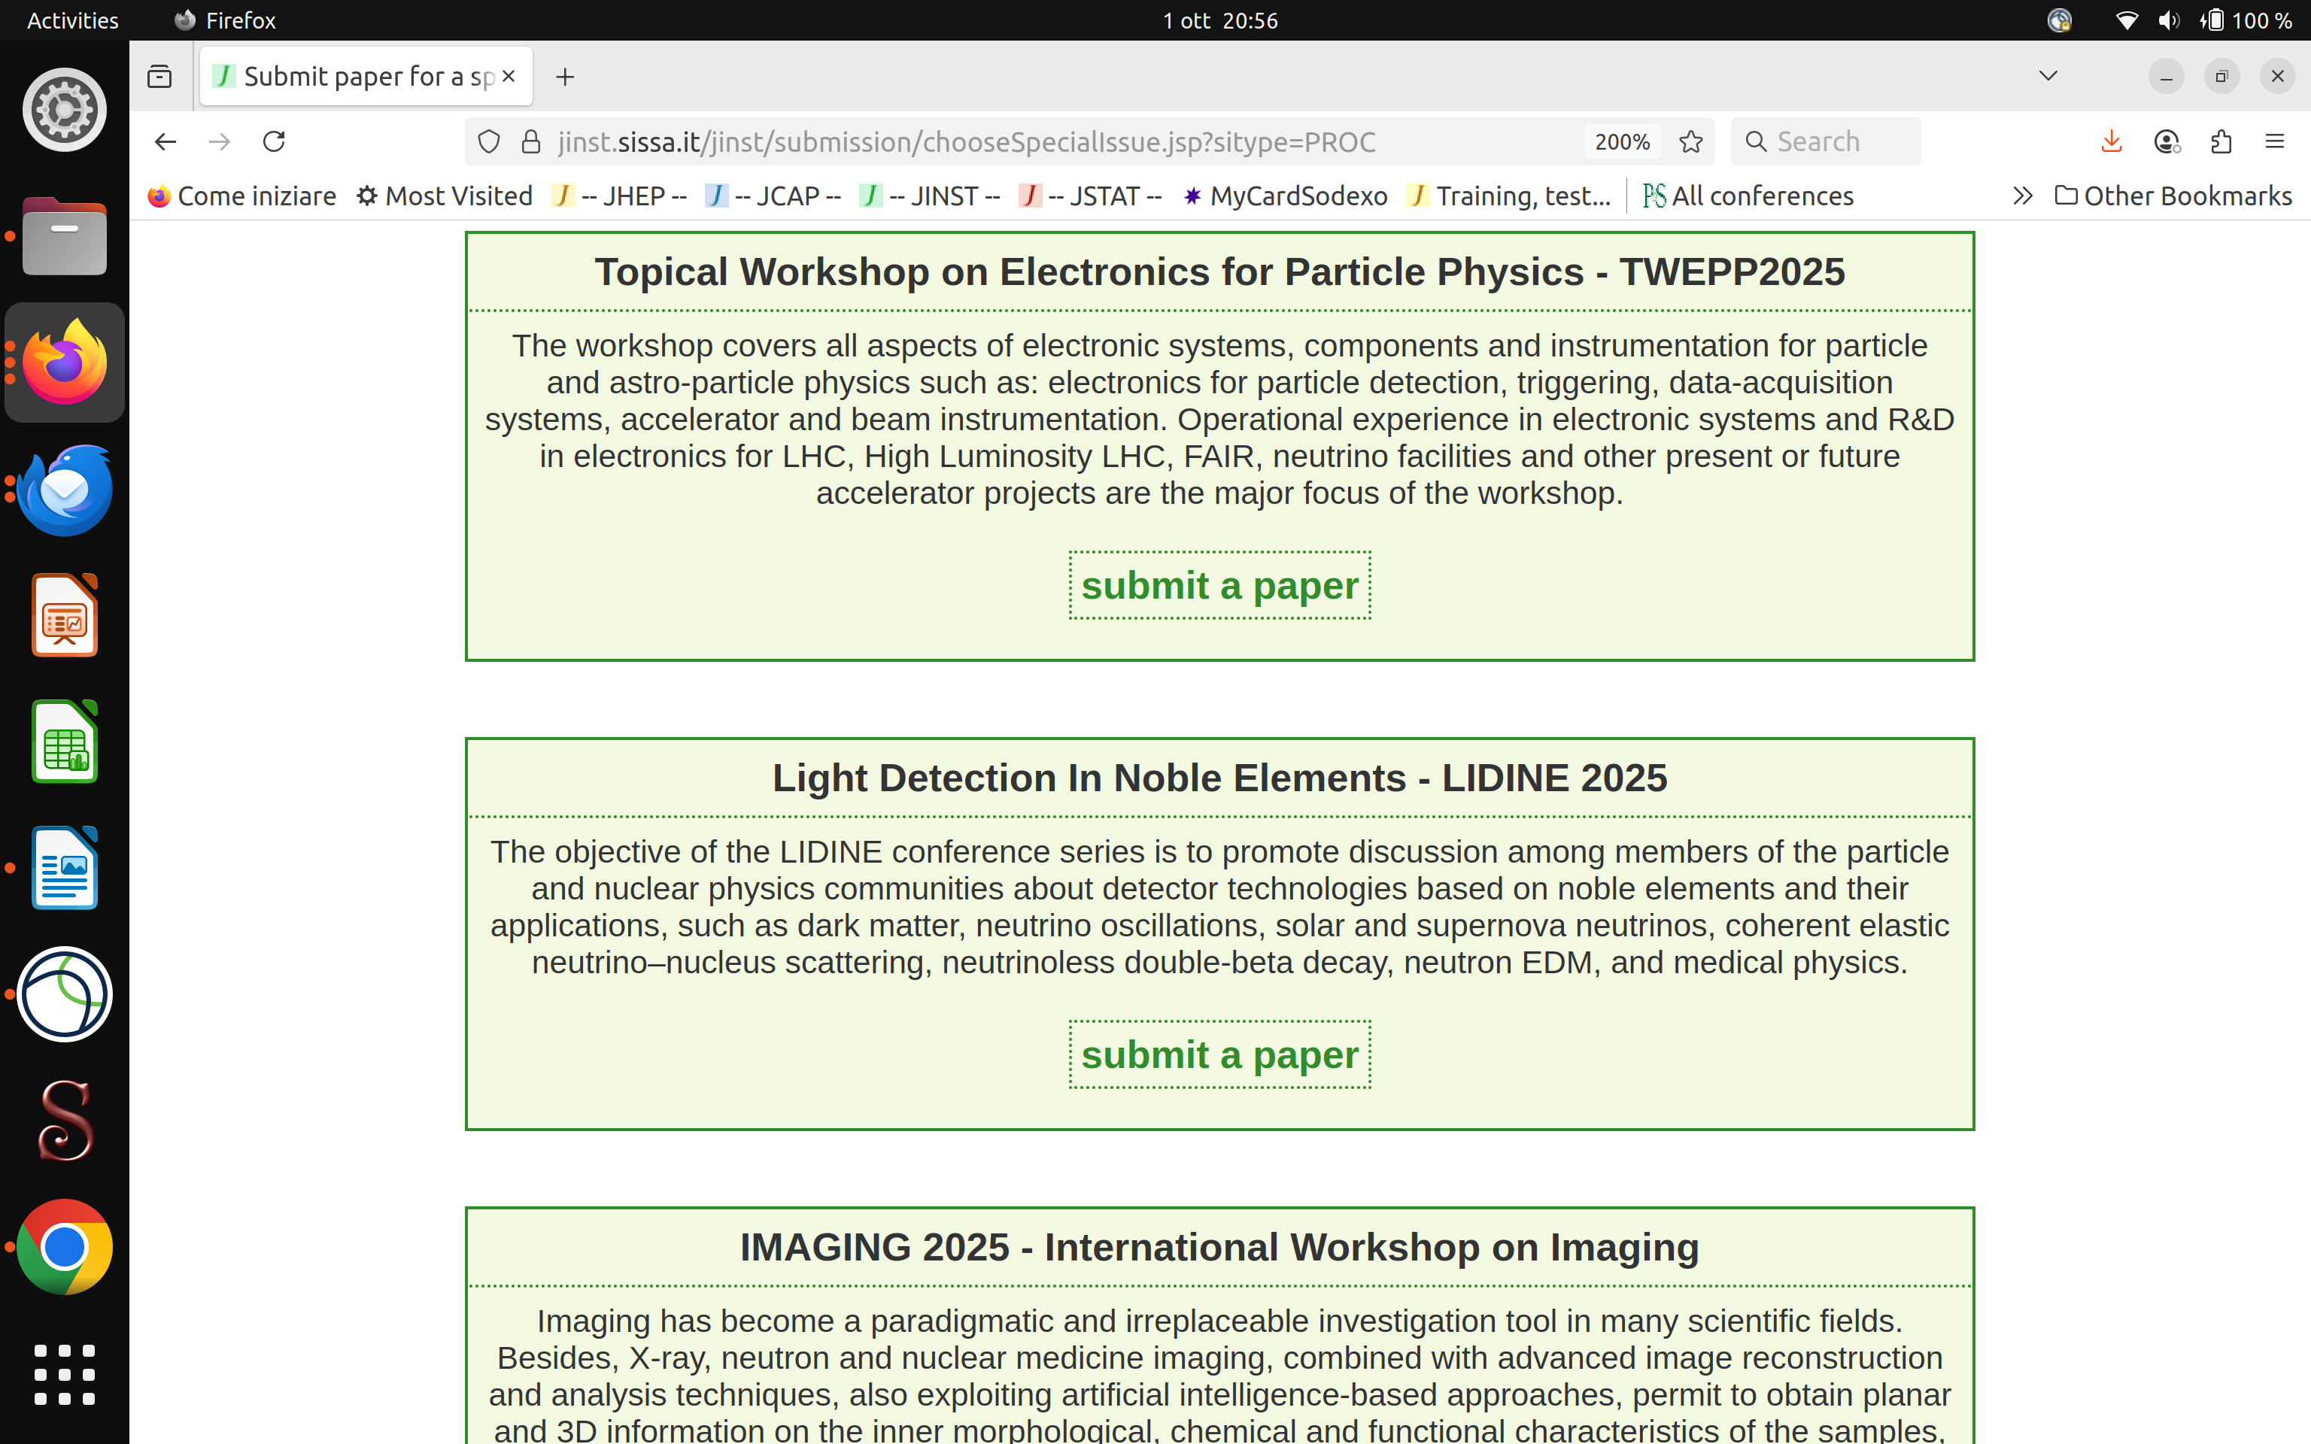
Task: Open the extensions puzzle icon
Action: pyautogui.click(x=2221, y=141)
